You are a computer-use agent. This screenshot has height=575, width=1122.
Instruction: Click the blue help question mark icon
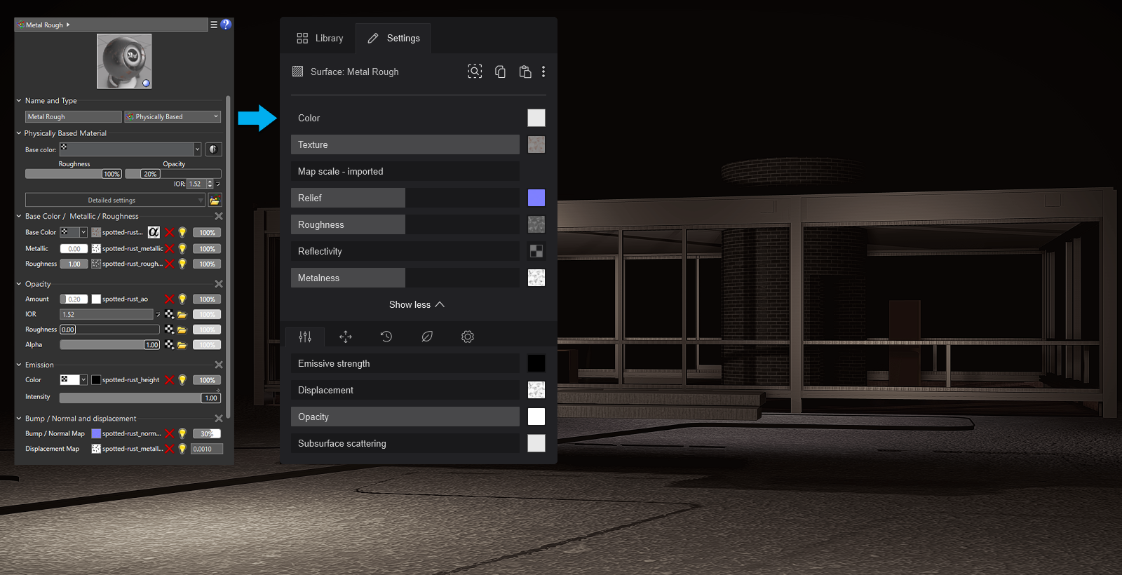coord(226,25)
